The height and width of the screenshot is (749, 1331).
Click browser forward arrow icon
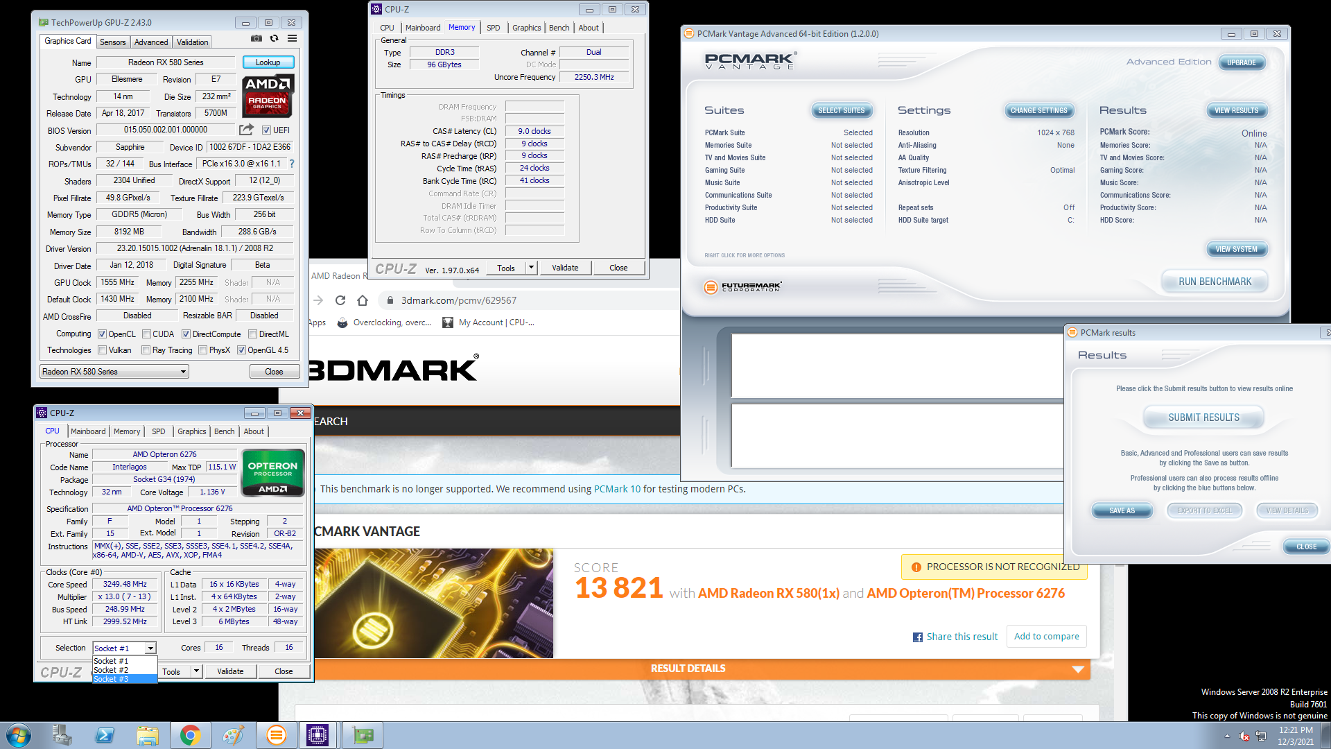click(x=318, y=300)
